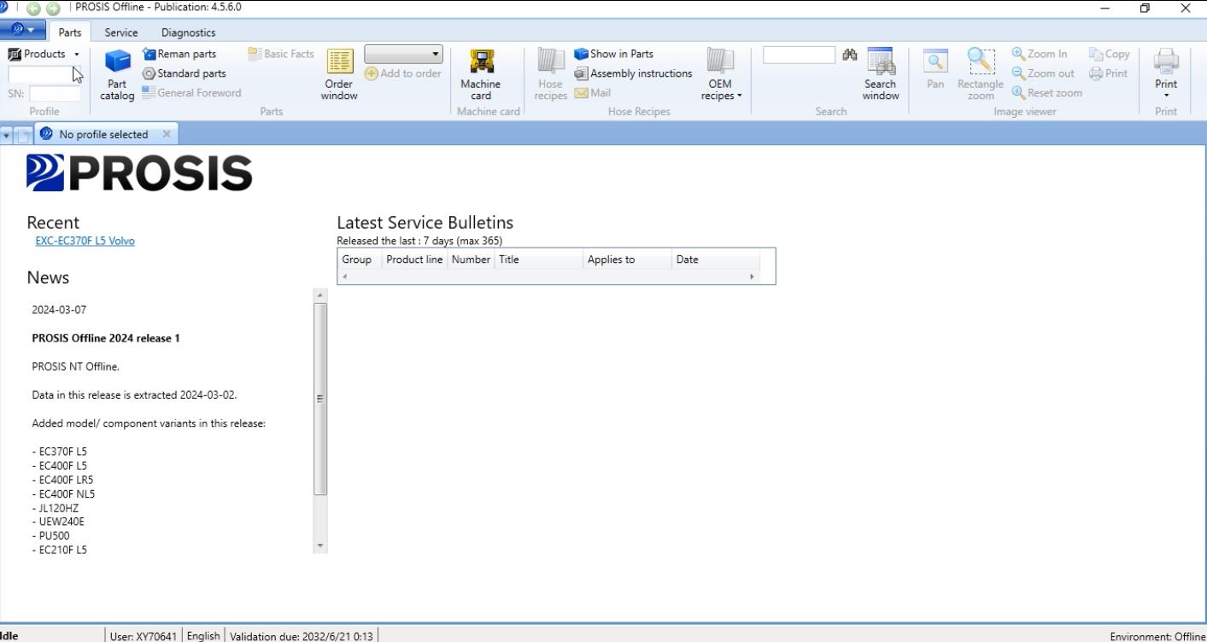Sort by Group column header
The width and height of the screenshot is (1207, 642).
(359, 260)
